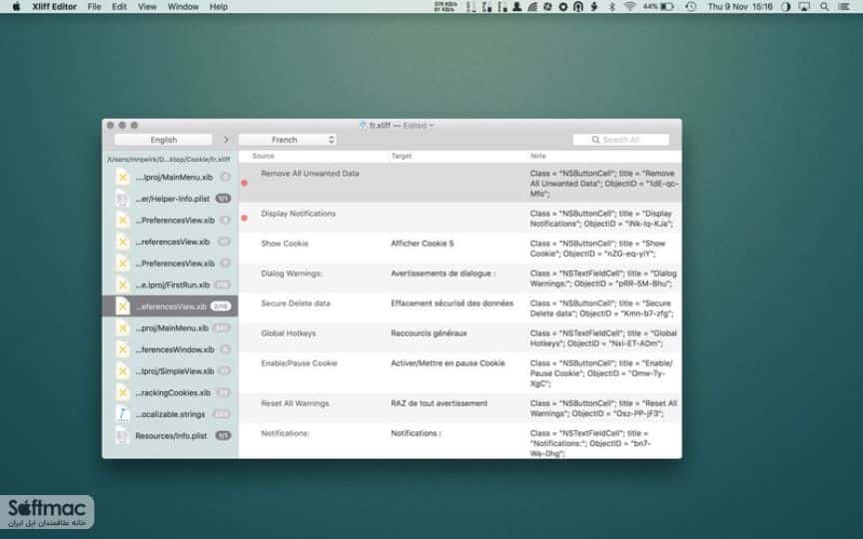Select the ...ferencesWindow.xib file icon
863x539 pixels.
[123, 349]
